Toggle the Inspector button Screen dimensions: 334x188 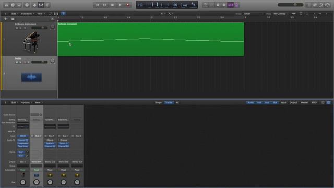click(x=13, y=5)
